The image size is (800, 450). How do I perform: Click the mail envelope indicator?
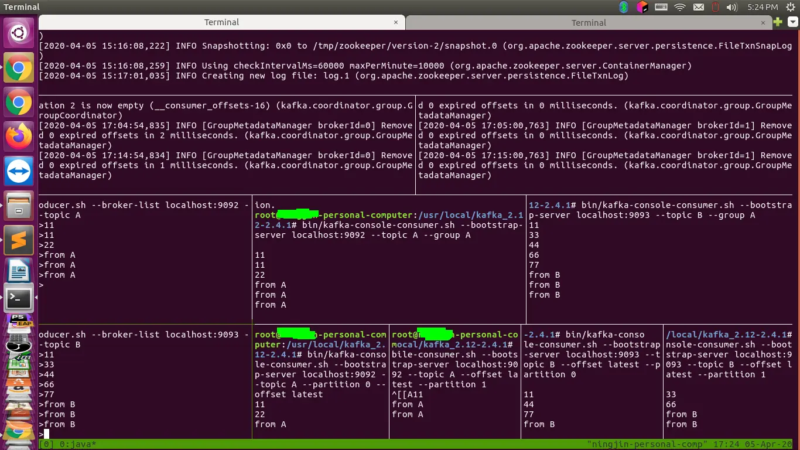coord(698,7)
